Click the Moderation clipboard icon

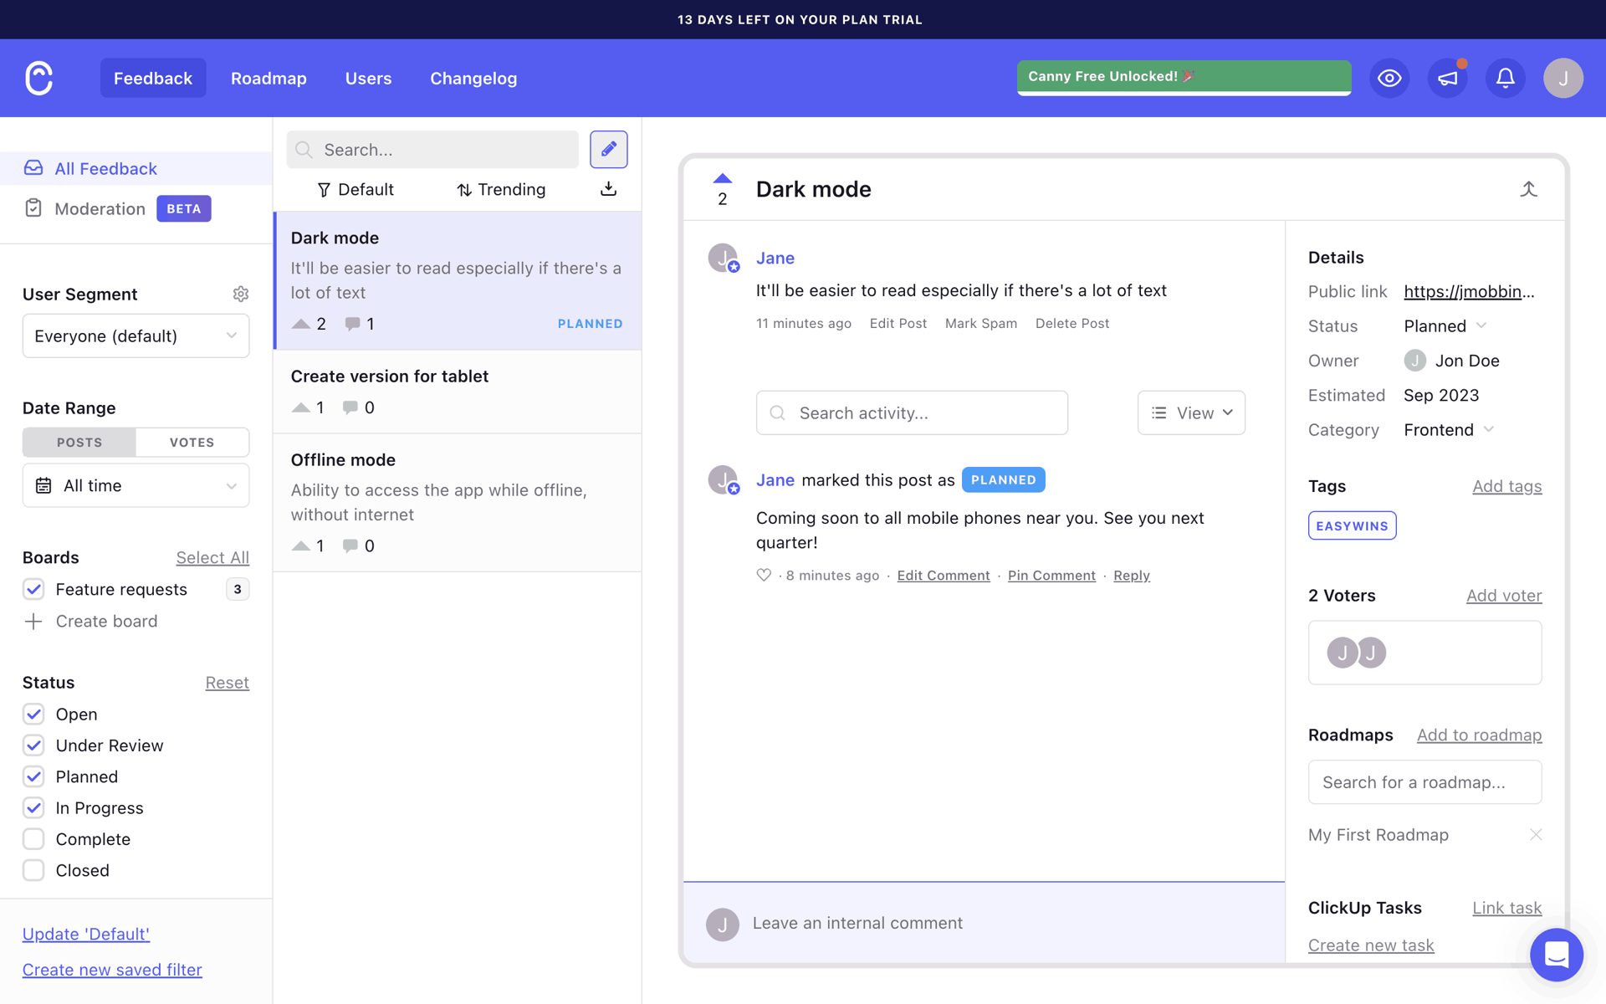[33, 208]
